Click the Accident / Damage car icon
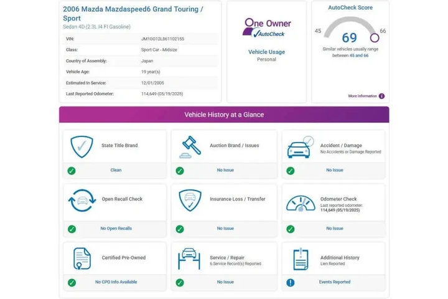The height and width of the screenshot is (299, 448). click(301, 147)
